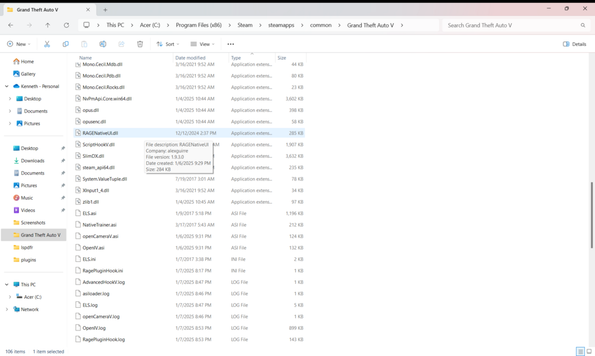Navigate back with the Back button

10,25
